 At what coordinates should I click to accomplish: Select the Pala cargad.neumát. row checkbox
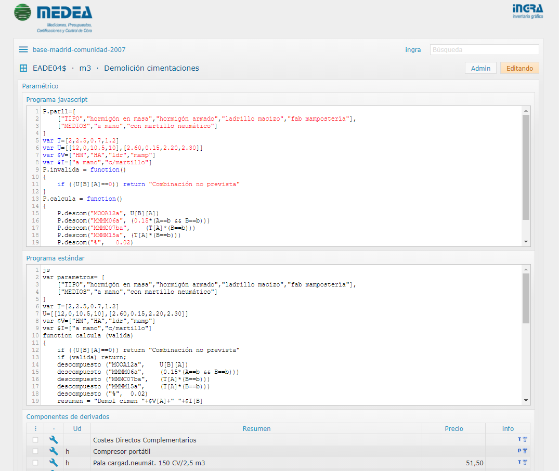coord(35,463)
